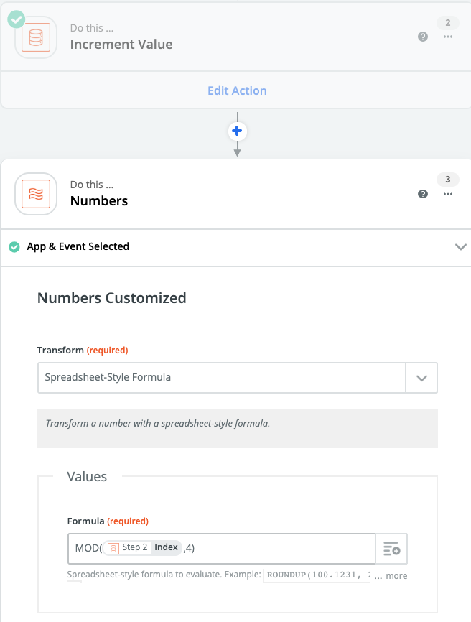Click the blue plus to add a step
This screenshot has height=622, width=471.
point(237,131)
